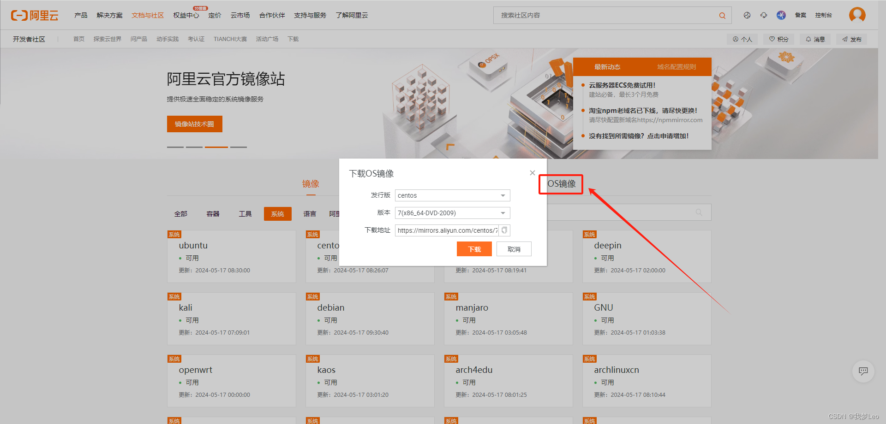Open the user avatar profile icon

[857, 15]
